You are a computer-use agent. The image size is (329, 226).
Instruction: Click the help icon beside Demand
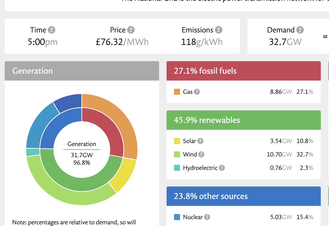[300, 30]
